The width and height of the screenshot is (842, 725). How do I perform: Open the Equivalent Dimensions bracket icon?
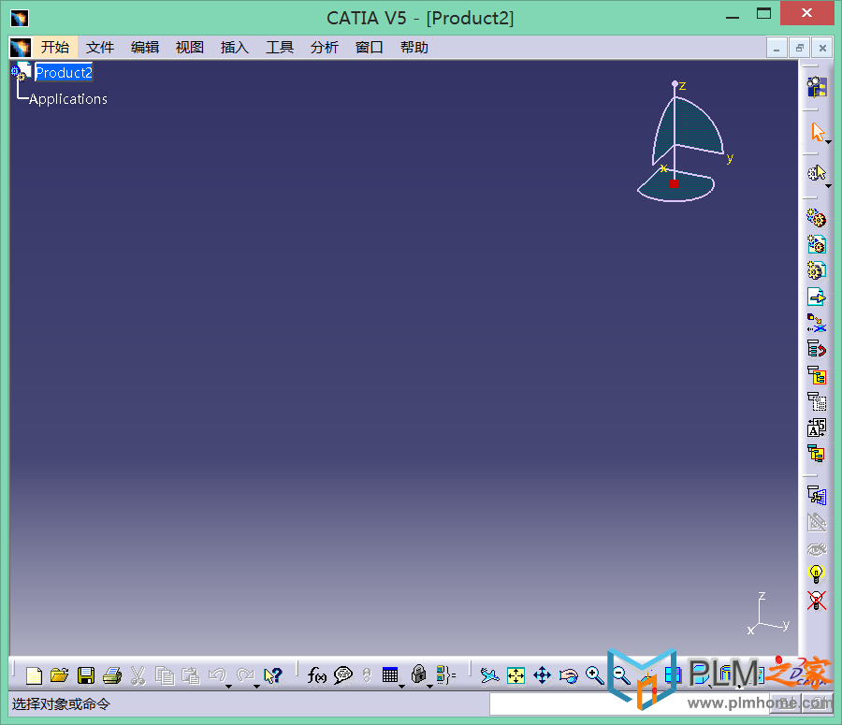coord(446,675)
